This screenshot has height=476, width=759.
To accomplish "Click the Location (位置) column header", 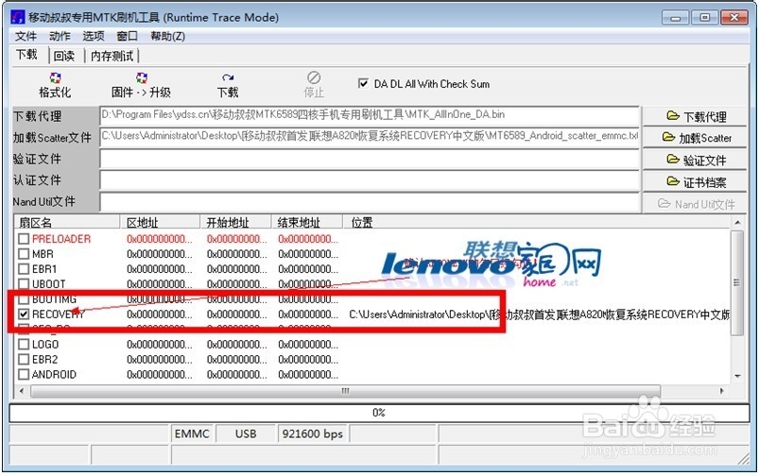I will [536, 222].
